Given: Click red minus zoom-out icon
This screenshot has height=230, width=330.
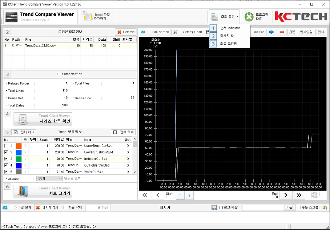Looking at the screenshot, I should [282, 32].
